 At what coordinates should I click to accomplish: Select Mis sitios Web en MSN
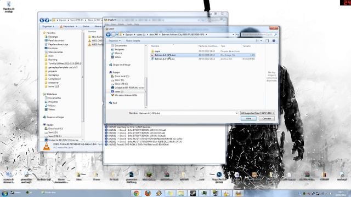point(126,95)
